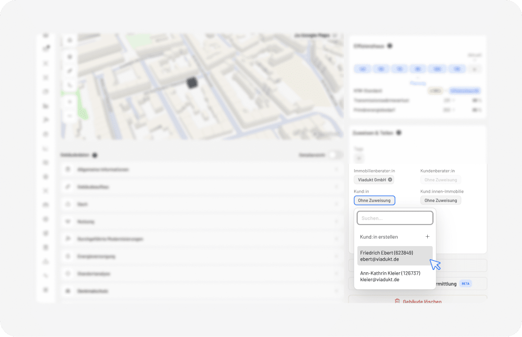This screenshot has height=337, width=522.
Task: Select the dark building marker on the map
Action: coord(192,83)
